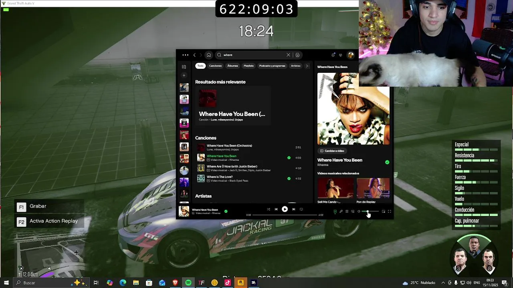Skip to previous track
The image size is (513, 288).
click(276, 209)
